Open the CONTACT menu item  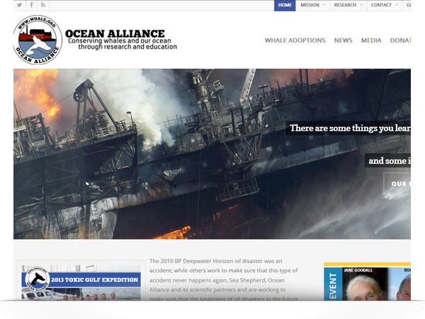[x=381, y=5]
